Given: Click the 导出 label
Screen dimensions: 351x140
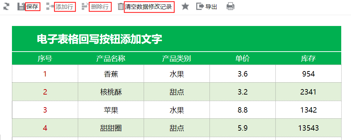Looking at the screenshot, I should point(211,7).
